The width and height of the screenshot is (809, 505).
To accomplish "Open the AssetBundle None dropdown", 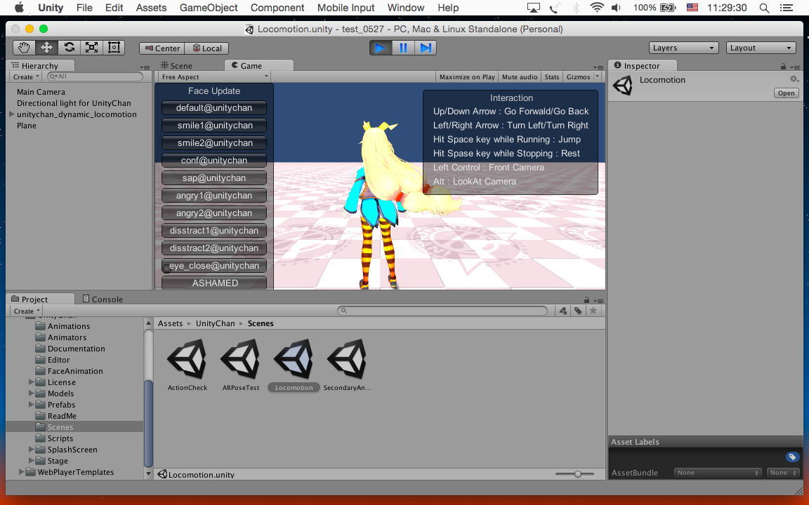I will coord(718,473).
